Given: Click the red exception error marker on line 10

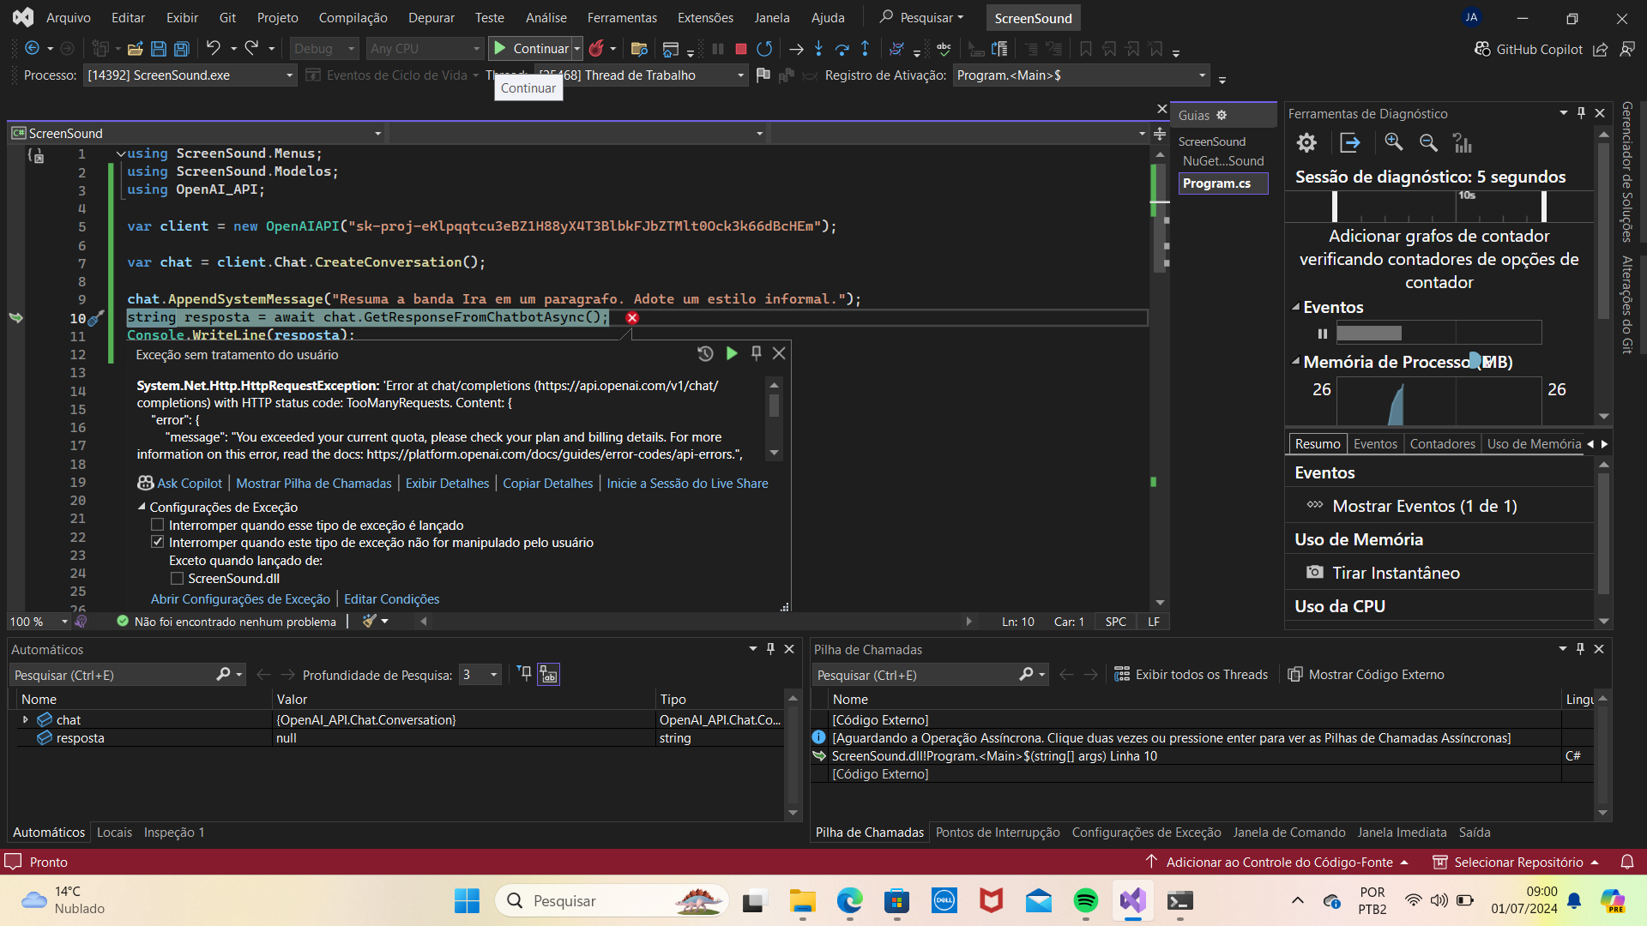Looking at the screenshot, I should 632,317.
